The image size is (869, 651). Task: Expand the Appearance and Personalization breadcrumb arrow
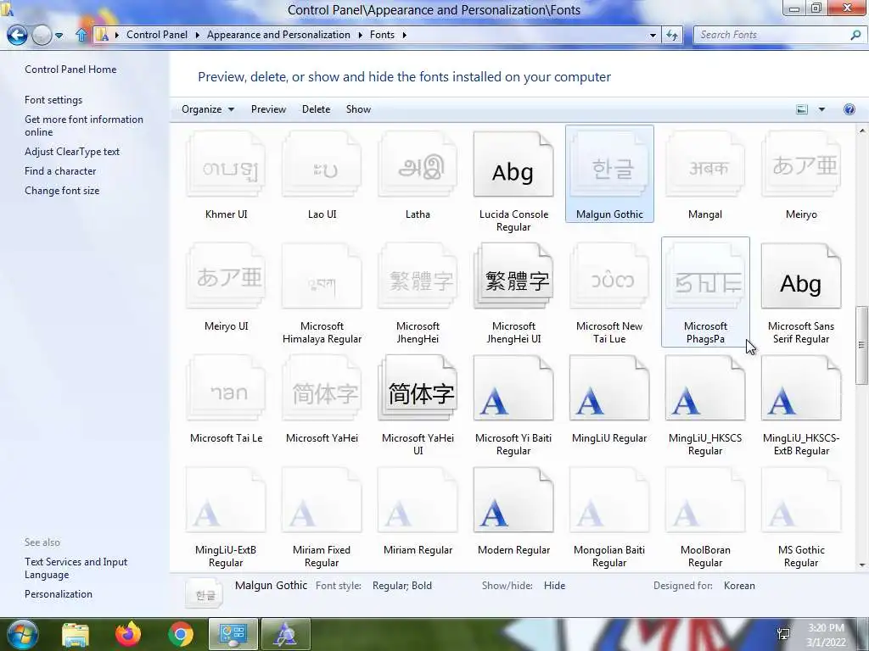360,35
